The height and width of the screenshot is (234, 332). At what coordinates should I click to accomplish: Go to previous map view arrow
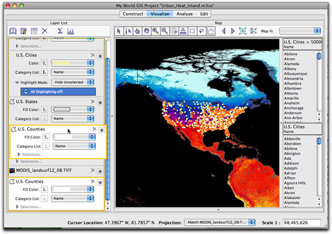[223, 31]
